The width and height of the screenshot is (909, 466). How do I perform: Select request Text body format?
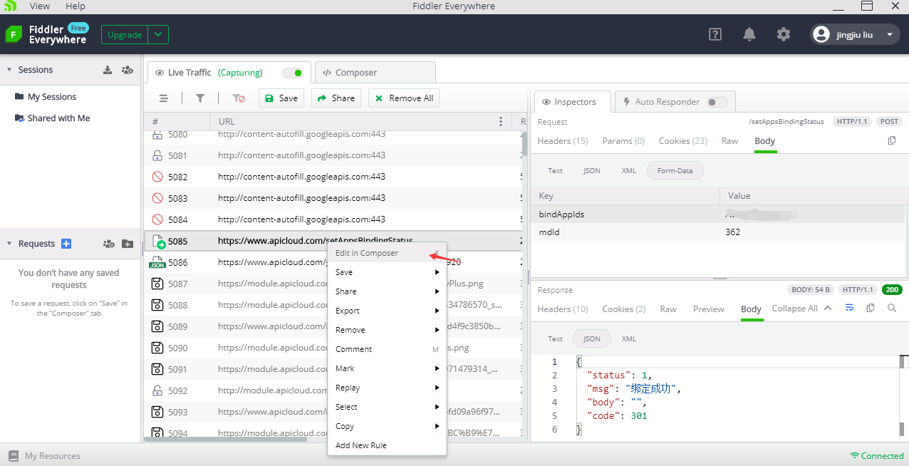(555, 170)
